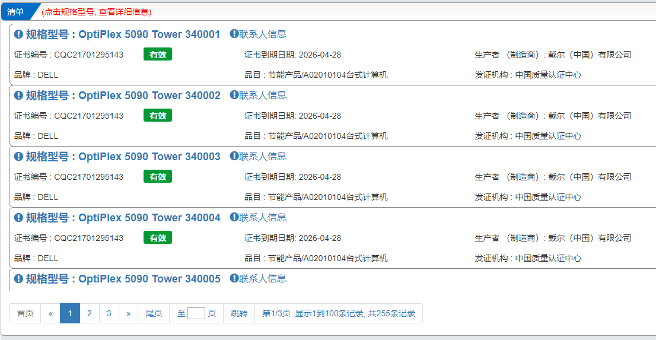Go to next page with » button

click(x=129, y=313)
